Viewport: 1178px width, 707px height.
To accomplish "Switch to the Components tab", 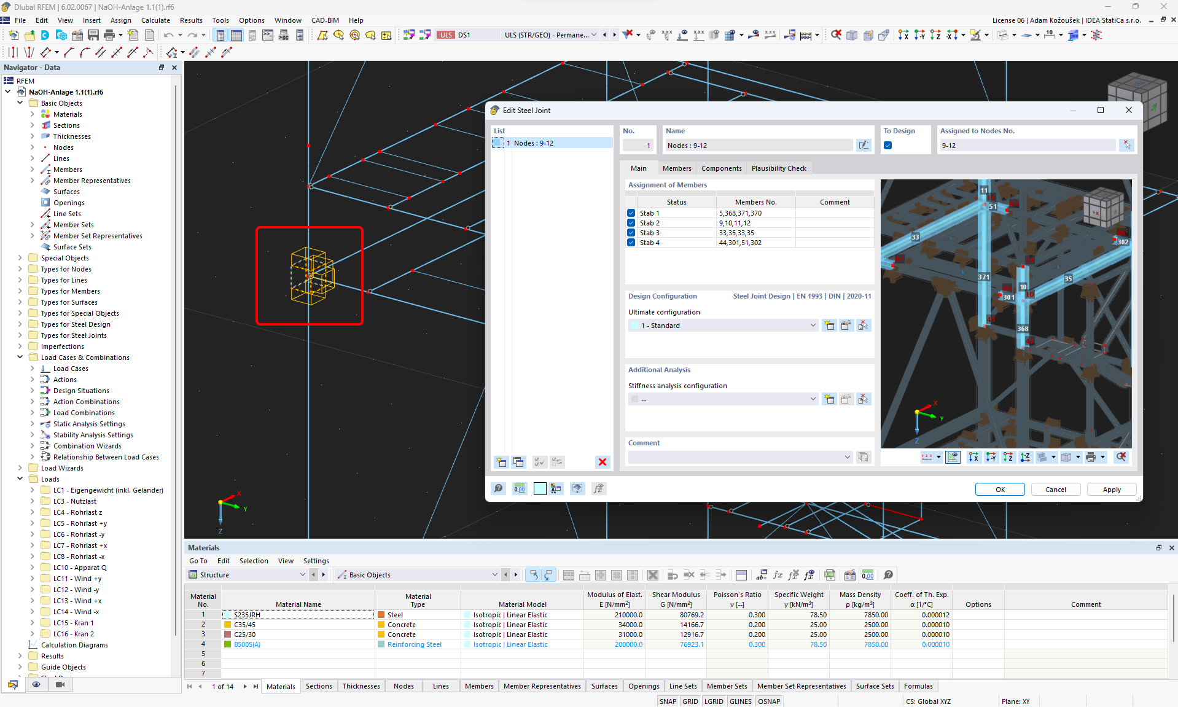I will point(721,168).
